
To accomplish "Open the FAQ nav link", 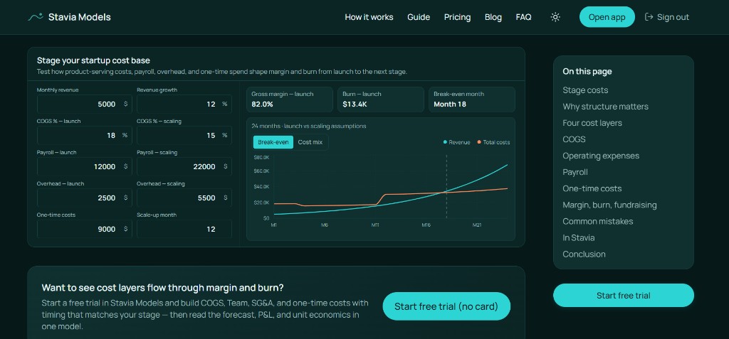I will 523,17.
